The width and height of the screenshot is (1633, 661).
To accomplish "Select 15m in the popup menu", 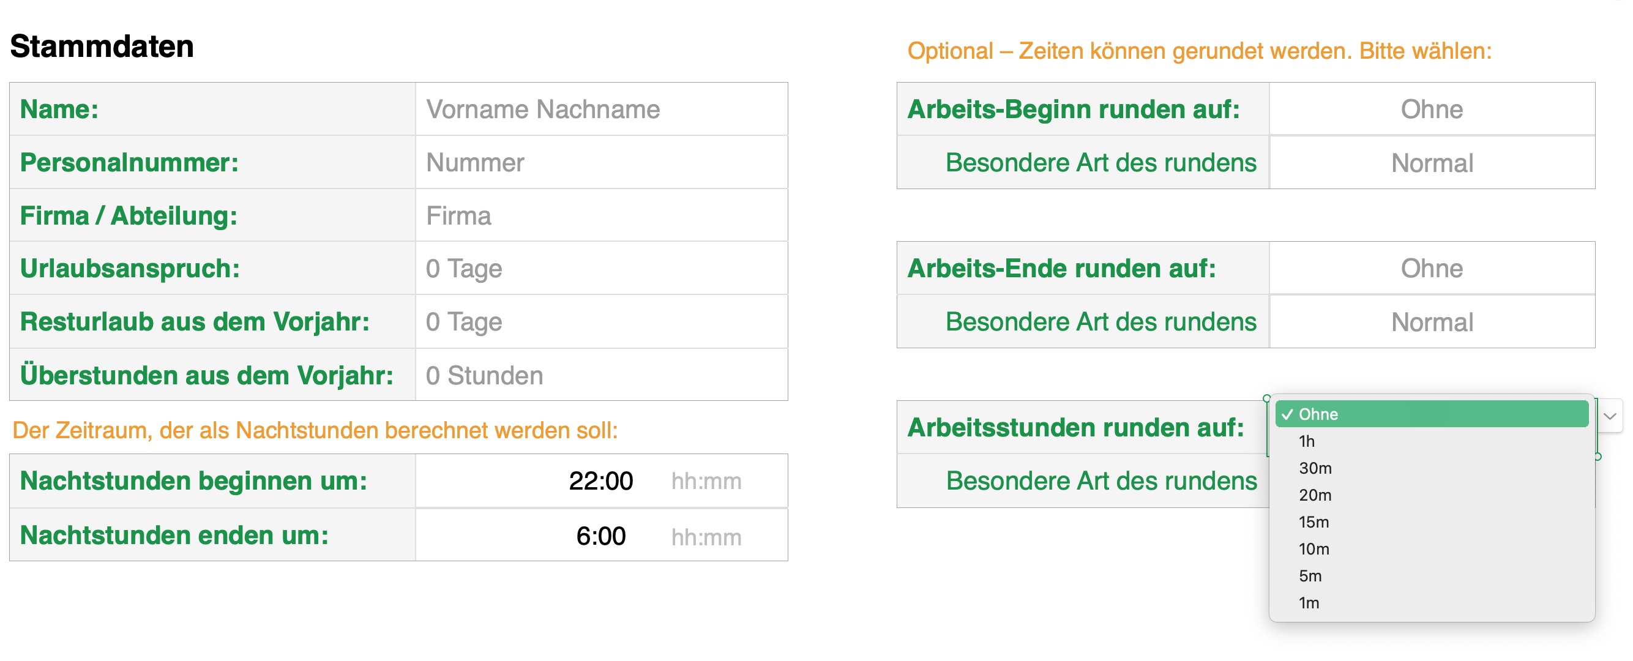I will 1313,522.
